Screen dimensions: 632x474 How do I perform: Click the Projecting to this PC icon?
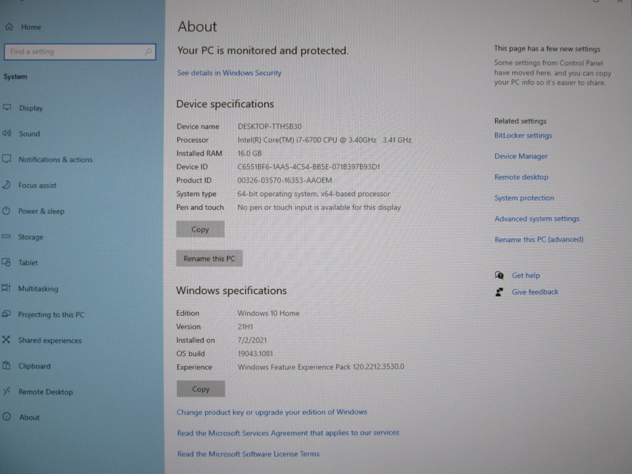point(6,314)
